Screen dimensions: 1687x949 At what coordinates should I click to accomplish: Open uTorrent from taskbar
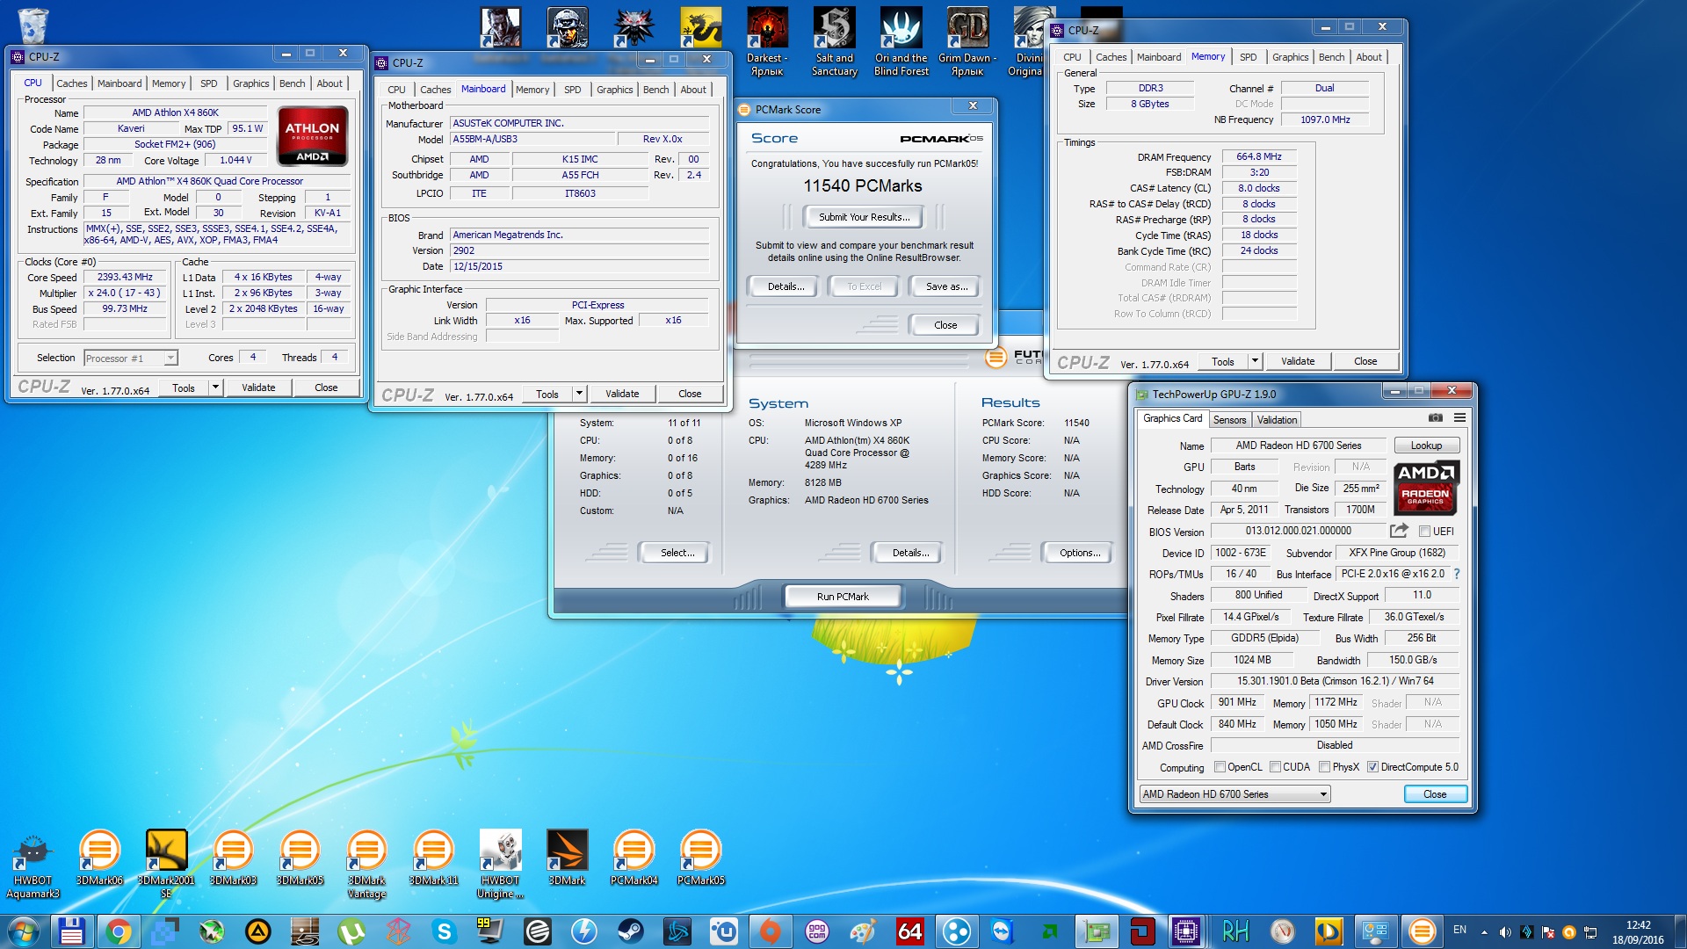click(351, 931)
